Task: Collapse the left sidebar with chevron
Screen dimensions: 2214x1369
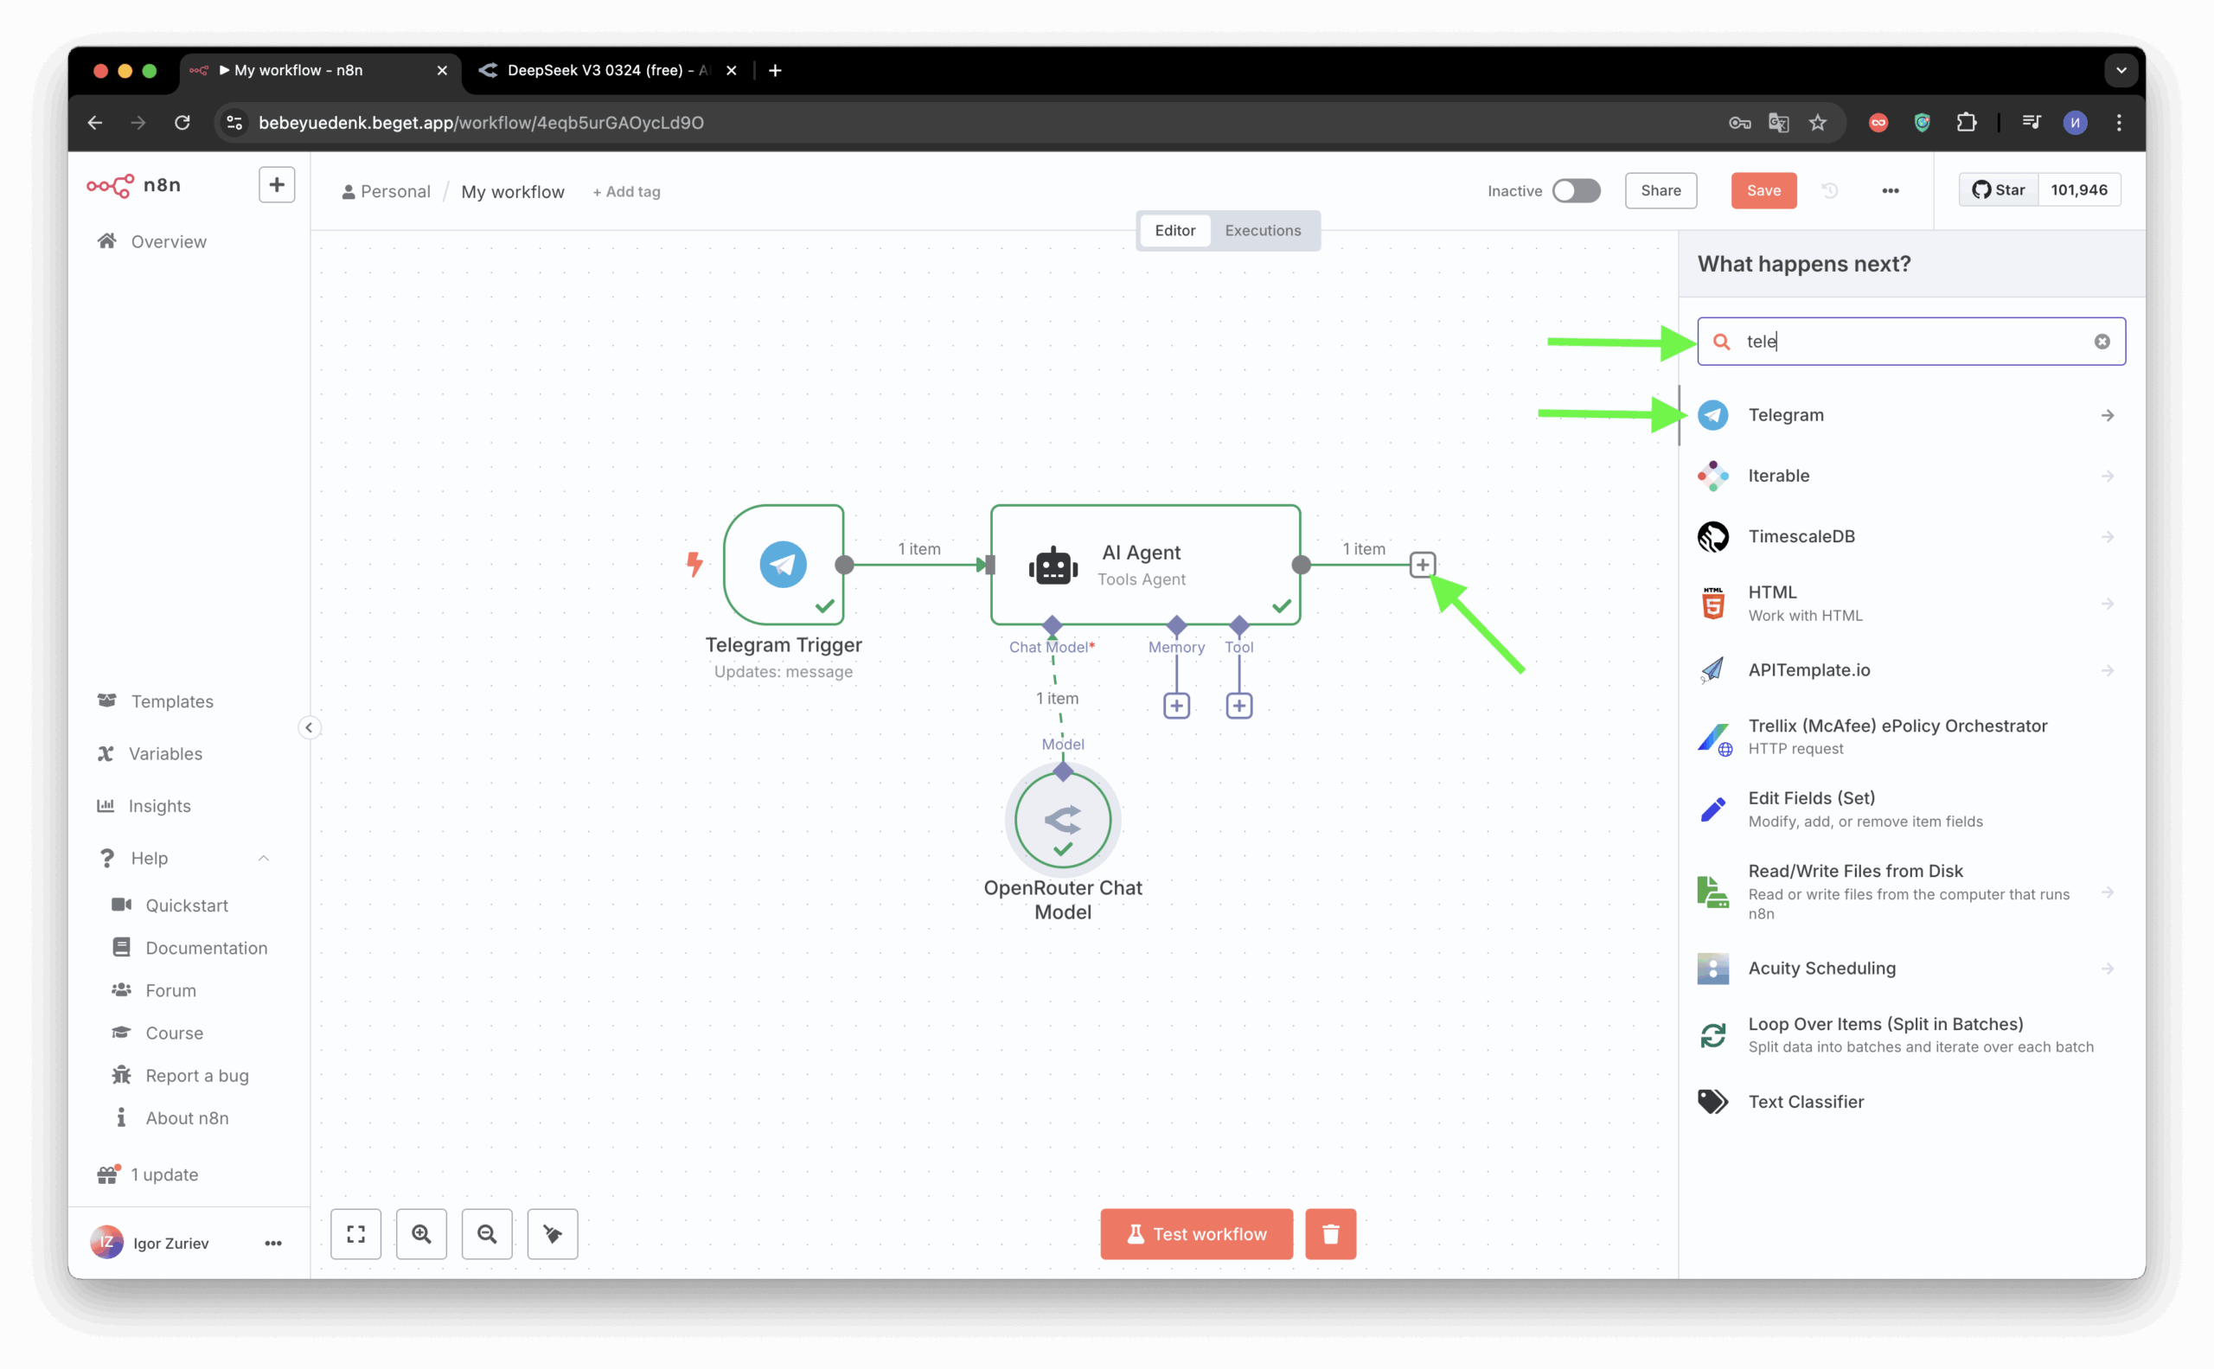Action: [x=309, y=727]
